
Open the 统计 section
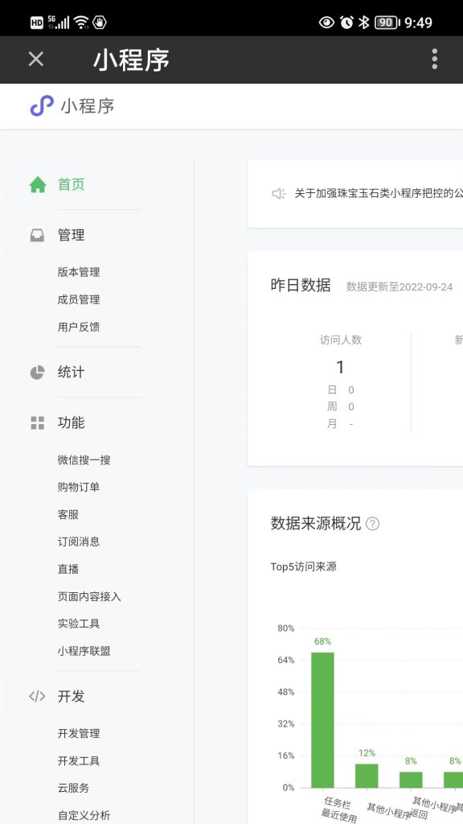click(71, 373)
